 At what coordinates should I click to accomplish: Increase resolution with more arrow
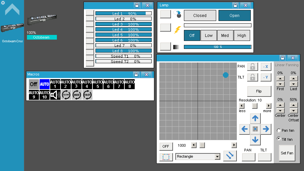click(x=268, y=106)
